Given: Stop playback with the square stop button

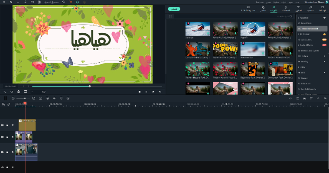Looking at the screenshot, I should coord(140,92).
